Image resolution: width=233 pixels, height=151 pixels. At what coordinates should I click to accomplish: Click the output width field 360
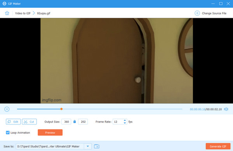tap(66, 122)
